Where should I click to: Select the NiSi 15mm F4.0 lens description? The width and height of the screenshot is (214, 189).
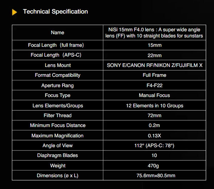click(x=154, y=33)
